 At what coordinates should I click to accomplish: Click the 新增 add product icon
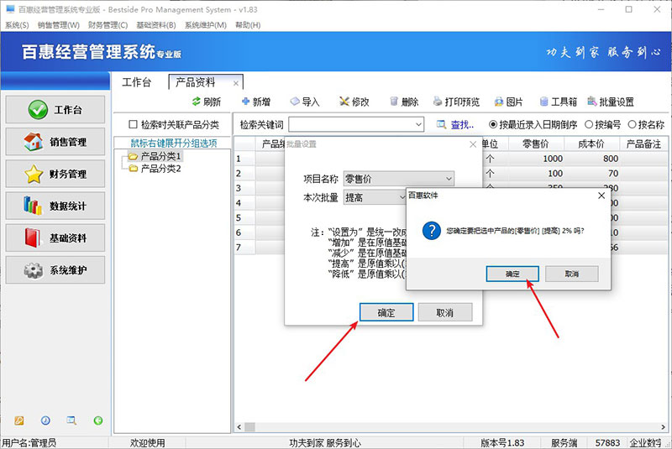[x=245, y=102]
